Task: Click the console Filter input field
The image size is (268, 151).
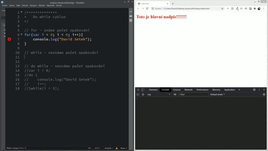Action: 194,94
